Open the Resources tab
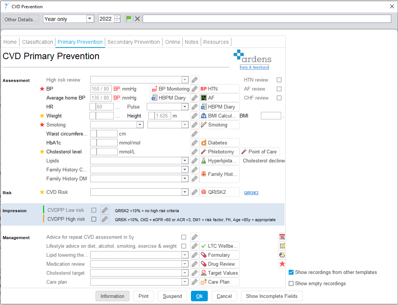The image size is (398, 305). (x=216, y=42)
